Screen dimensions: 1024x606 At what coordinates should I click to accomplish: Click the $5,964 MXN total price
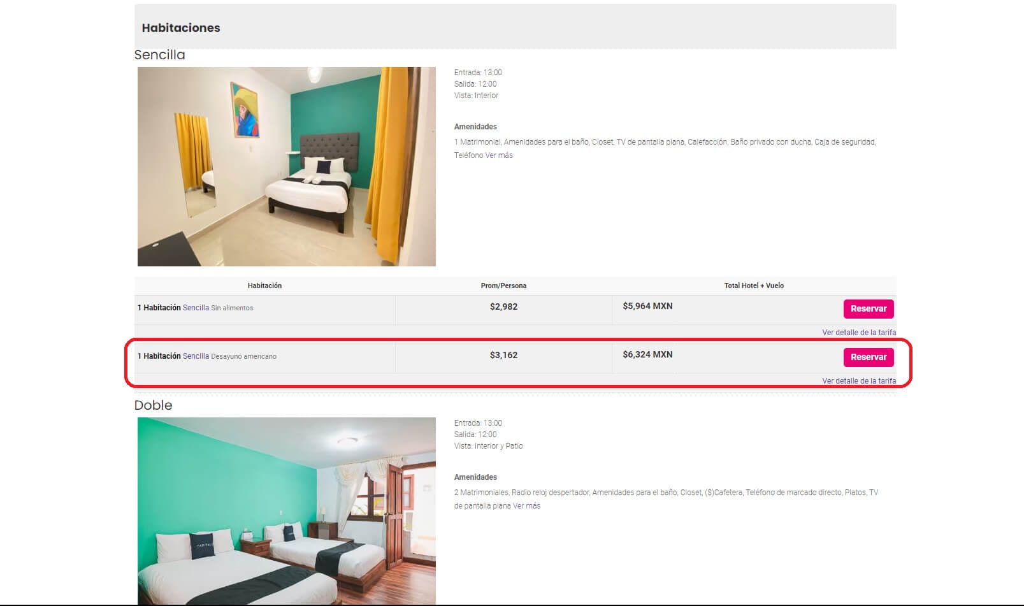click(x=647, y=306)
